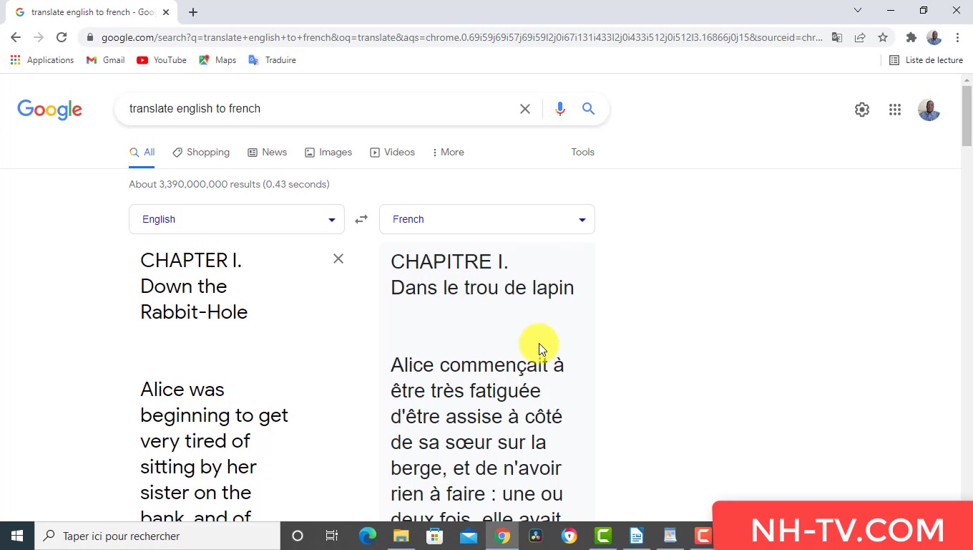Open the Maps bookmark
The image size is (973, 550).
[217, 60]
